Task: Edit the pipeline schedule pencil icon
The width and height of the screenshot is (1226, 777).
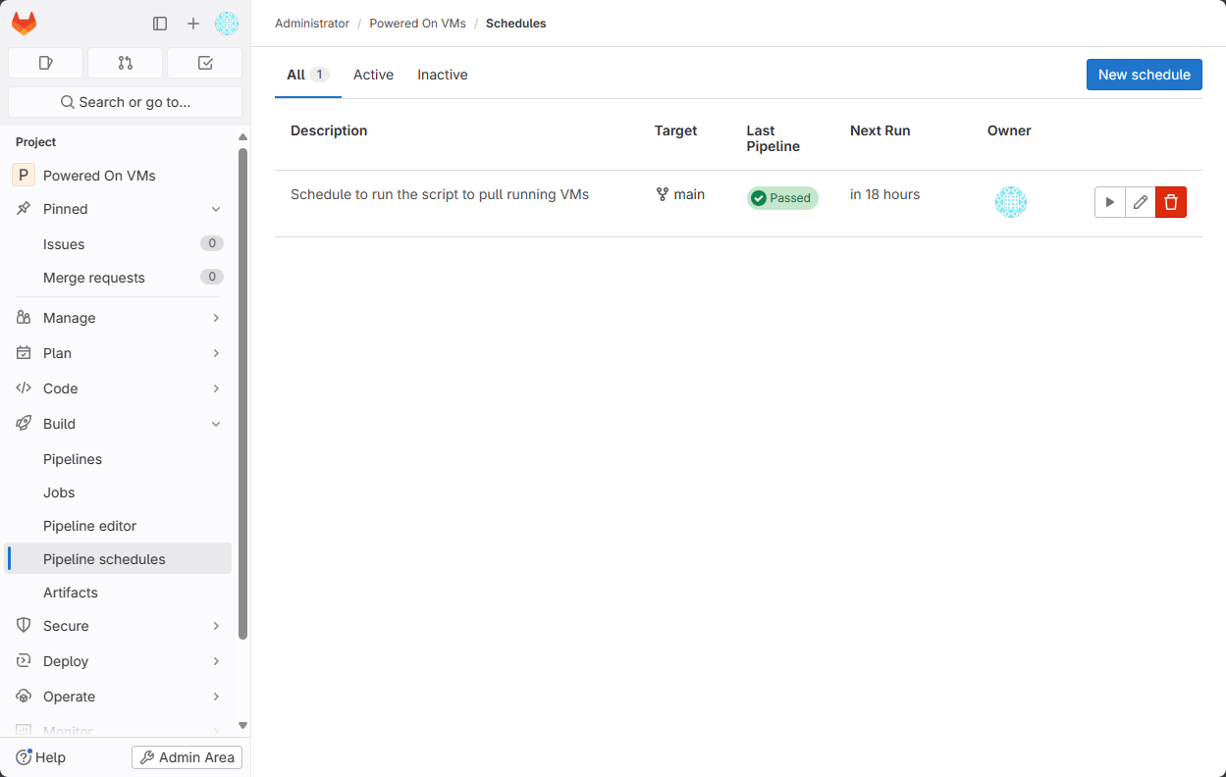Action: pos(1140,202)
